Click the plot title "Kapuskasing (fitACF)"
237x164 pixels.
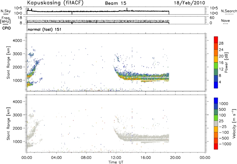[x=55, y=3]
